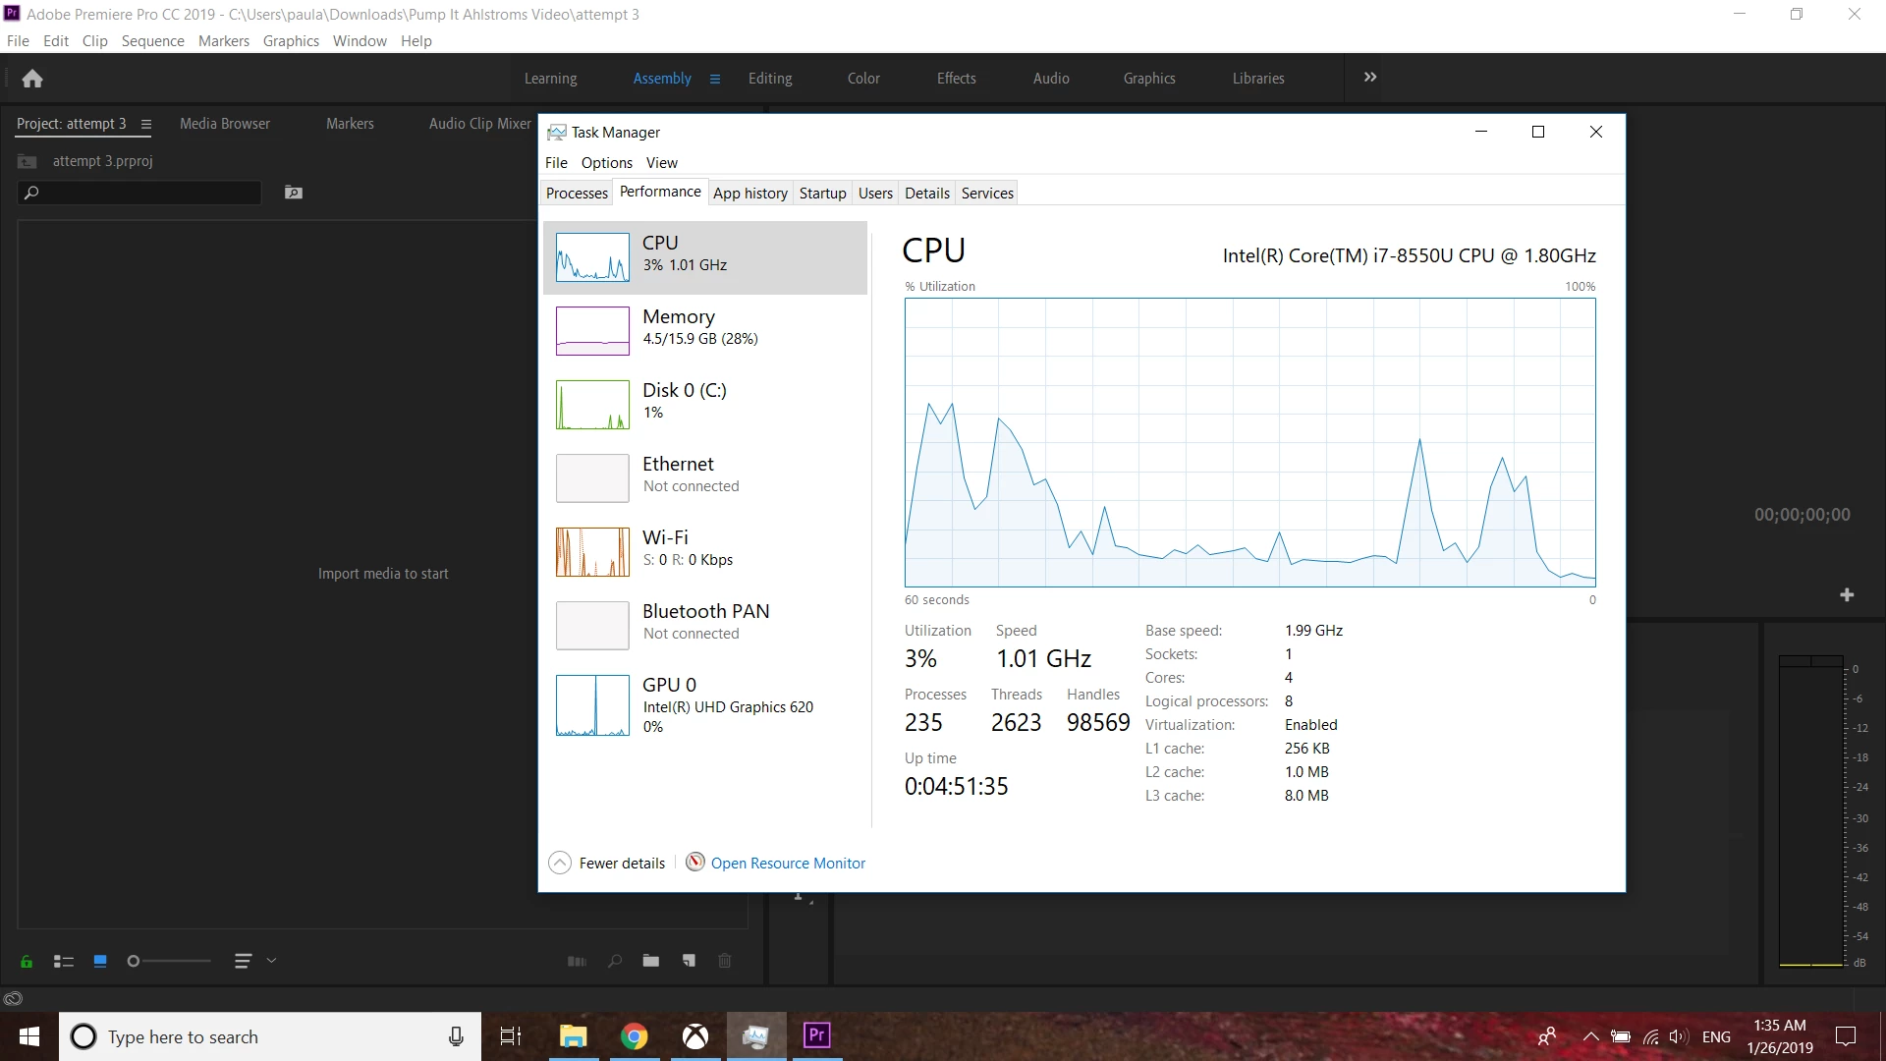The height and width of the screenshot is (1061, 1886).
Task: Click the Home icon in Premiere
Action: (x=32, y=79)
